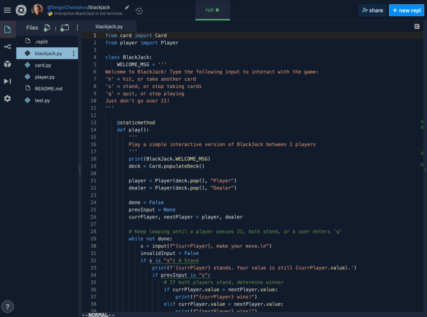Open the three-dot options for blackjack.py
The image size is (427, 317).
pos(74,53)
